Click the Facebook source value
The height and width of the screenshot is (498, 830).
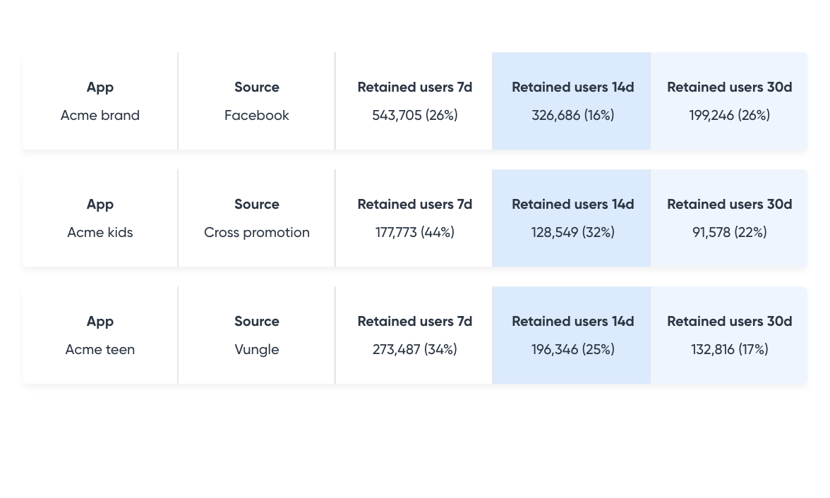[x=257, y=116]
